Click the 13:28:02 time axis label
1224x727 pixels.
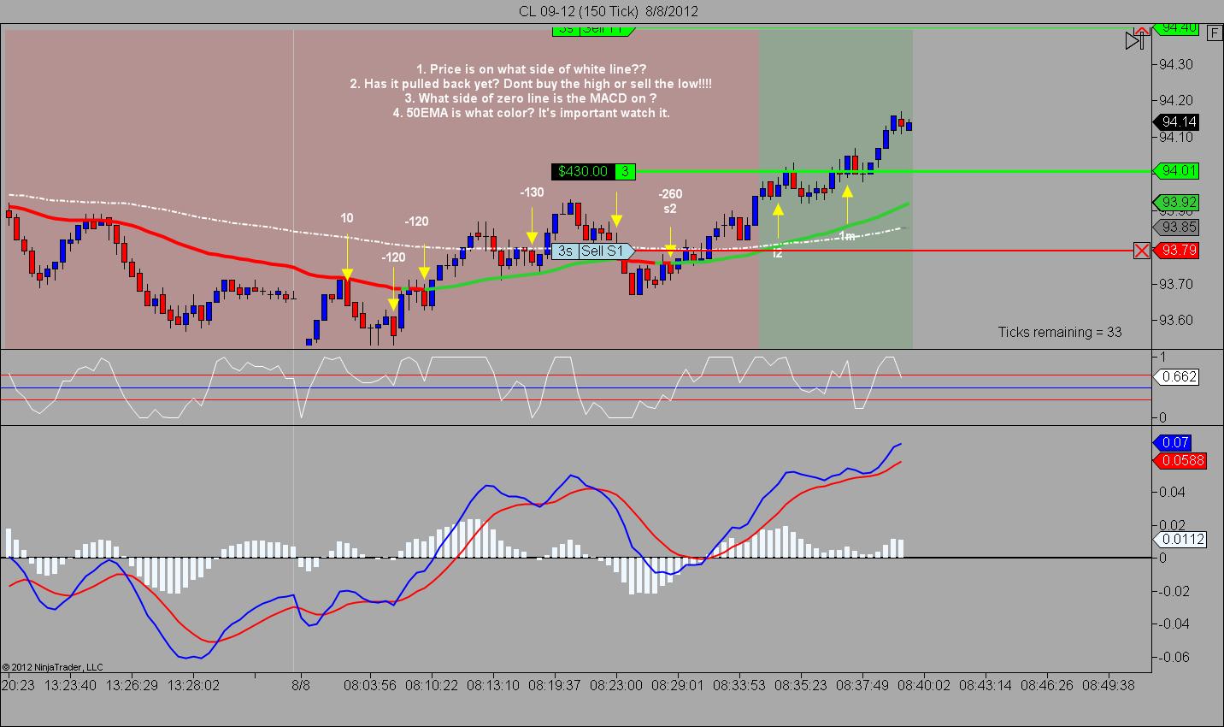click(x=194, y=685)
